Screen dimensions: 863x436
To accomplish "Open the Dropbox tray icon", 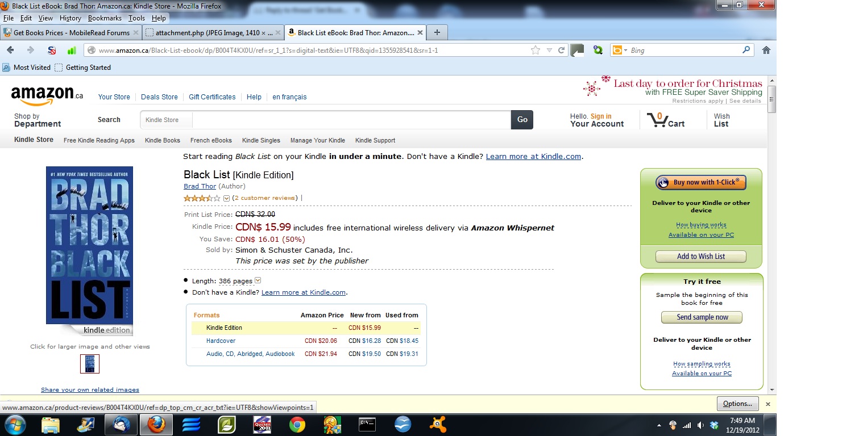I will tap(715, 425).
